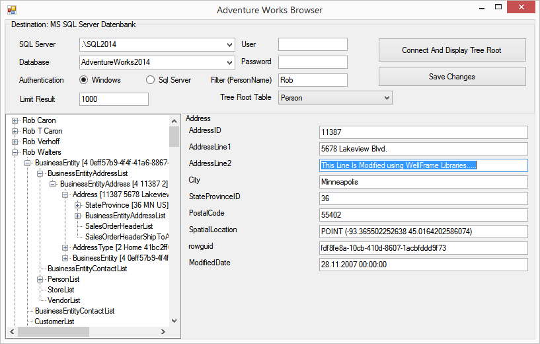The image size is (540, 344).
Task: Click the tree horizontal scrollbar right arrow
Action: tap(163, 331)
